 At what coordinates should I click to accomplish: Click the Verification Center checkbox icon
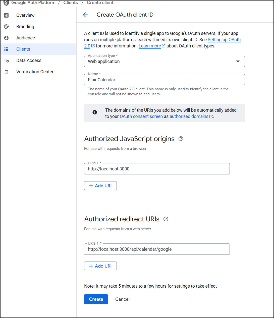click(7, 72)
